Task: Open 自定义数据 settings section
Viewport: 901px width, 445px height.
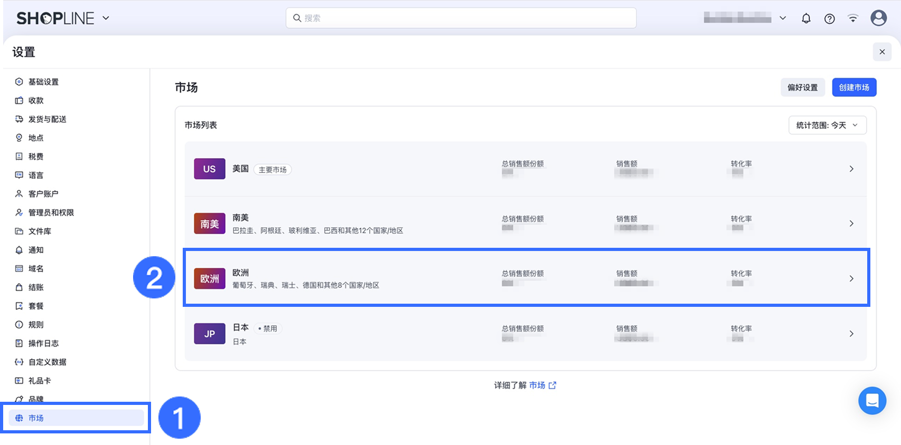Action: tap(47, 362)
